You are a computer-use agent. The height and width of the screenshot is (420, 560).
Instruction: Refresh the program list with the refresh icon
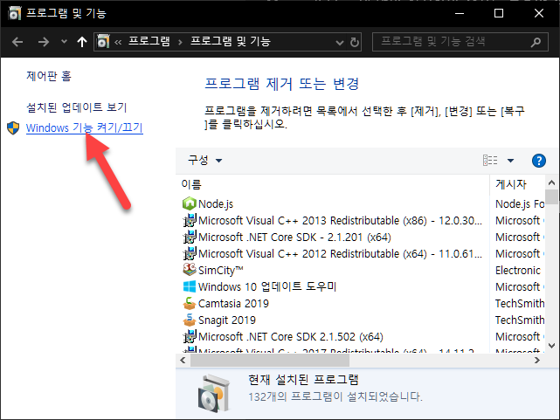355,43
